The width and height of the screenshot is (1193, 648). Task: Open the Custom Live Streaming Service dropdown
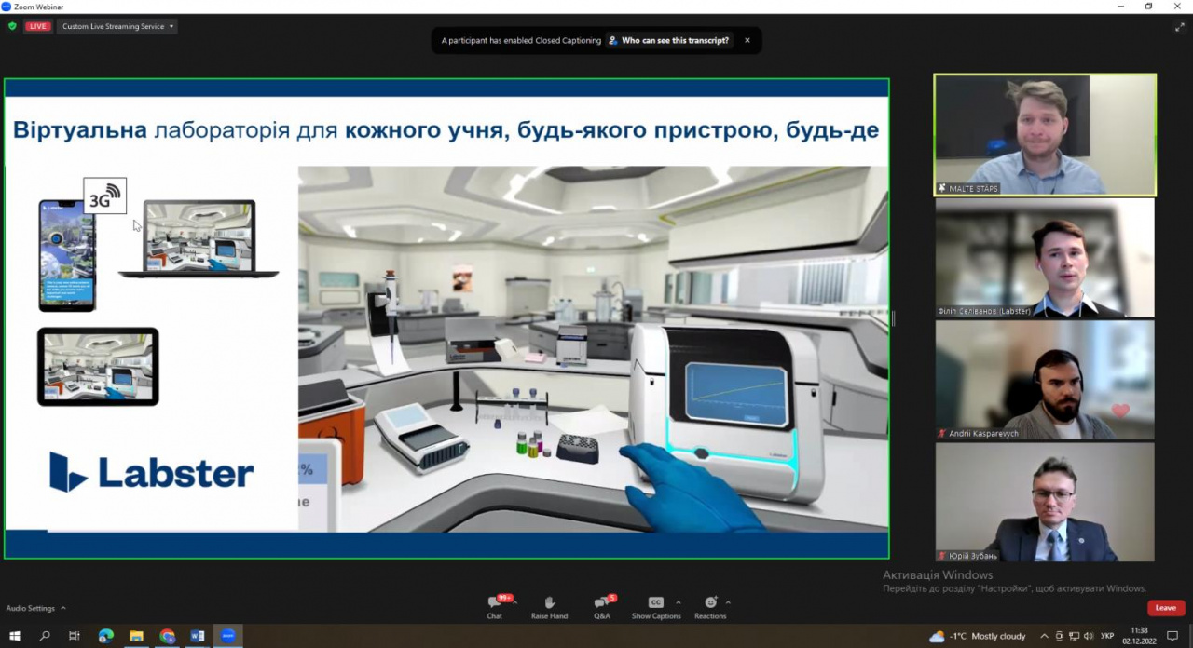[x=117, y=26]
